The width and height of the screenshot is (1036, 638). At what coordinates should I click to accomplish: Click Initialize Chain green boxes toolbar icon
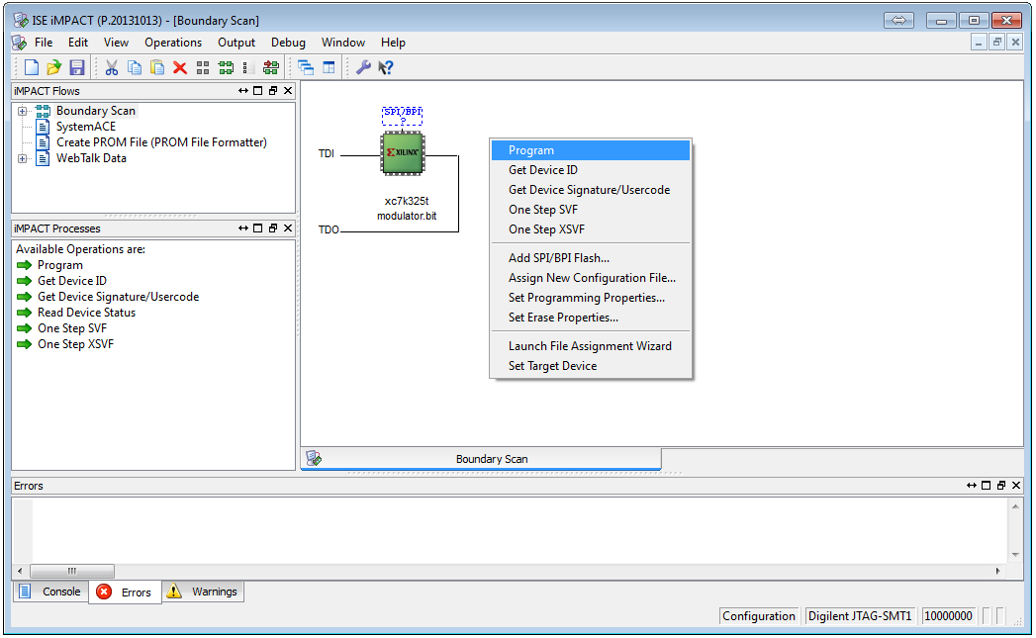226,67
